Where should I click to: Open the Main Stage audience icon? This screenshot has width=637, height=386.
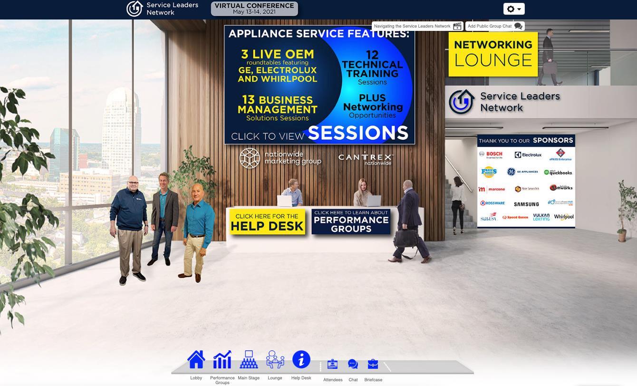(249, 360)
